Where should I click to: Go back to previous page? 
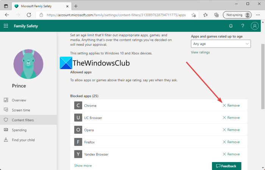[7, 15]
